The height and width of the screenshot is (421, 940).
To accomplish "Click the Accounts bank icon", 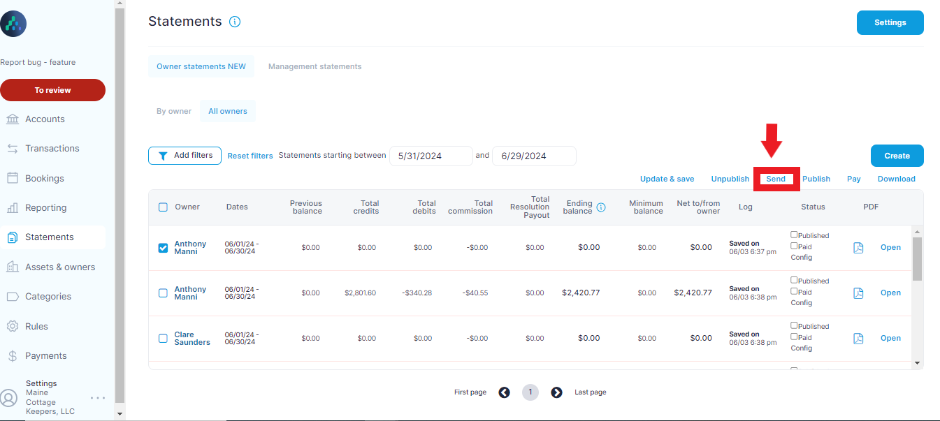I will (13, 119).
